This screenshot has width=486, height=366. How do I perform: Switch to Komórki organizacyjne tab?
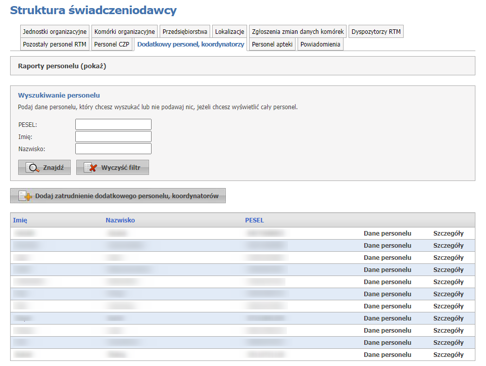click(124, 31)
